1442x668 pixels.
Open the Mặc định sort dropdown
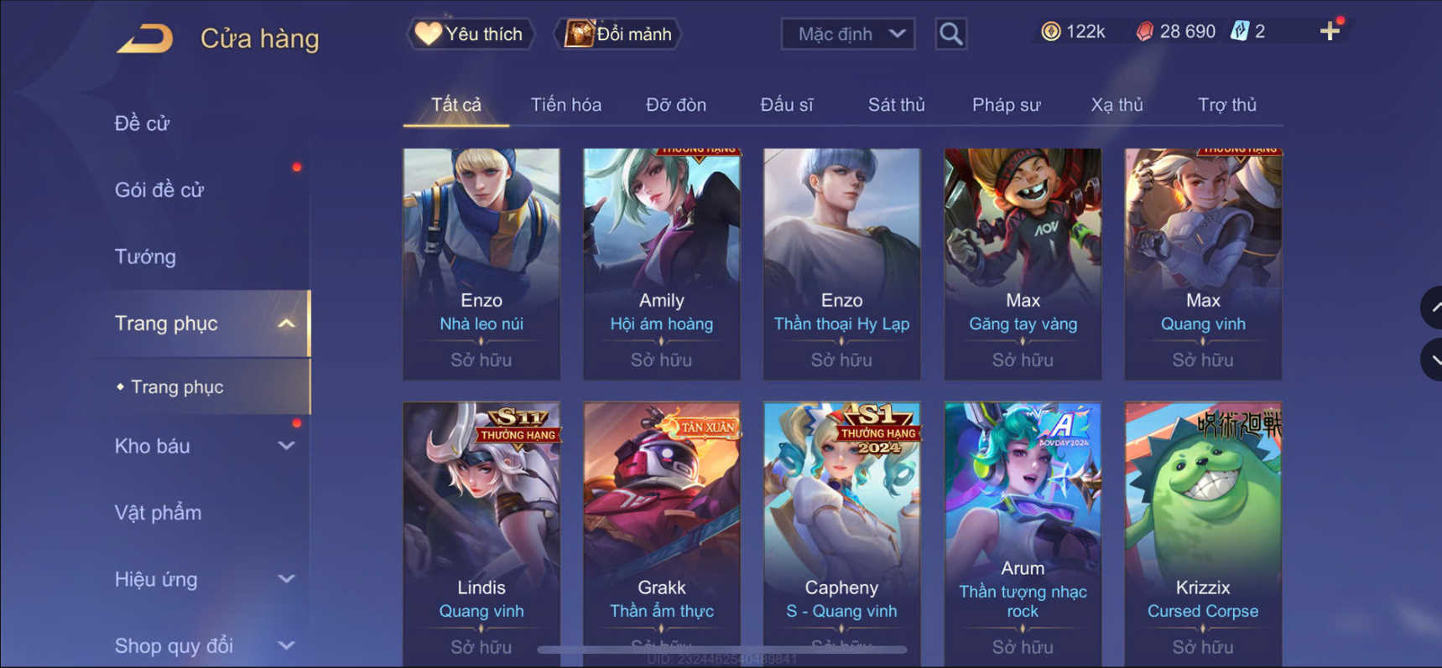tap(847, 34)
